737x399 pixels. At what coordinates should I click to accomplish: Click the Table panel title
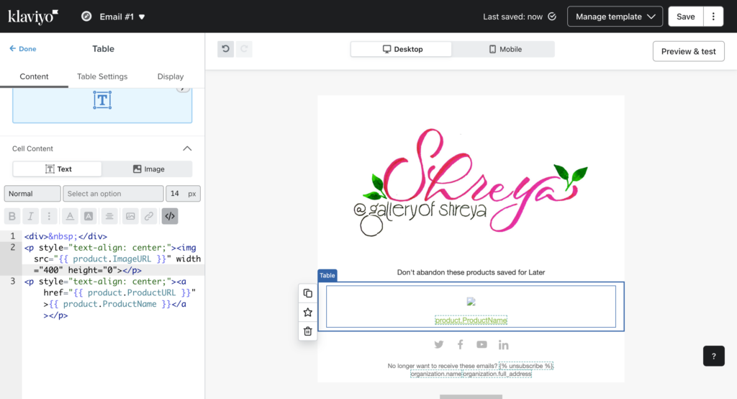pos(103,49)
